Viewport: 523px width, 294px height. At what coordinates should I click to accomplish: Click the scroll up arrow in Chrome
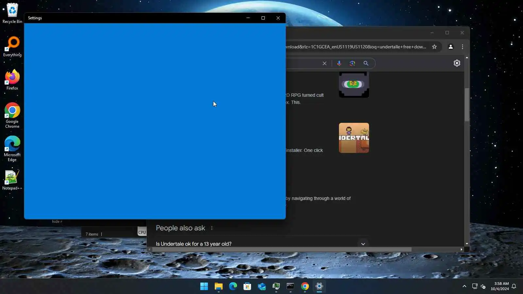coord(467,57)
